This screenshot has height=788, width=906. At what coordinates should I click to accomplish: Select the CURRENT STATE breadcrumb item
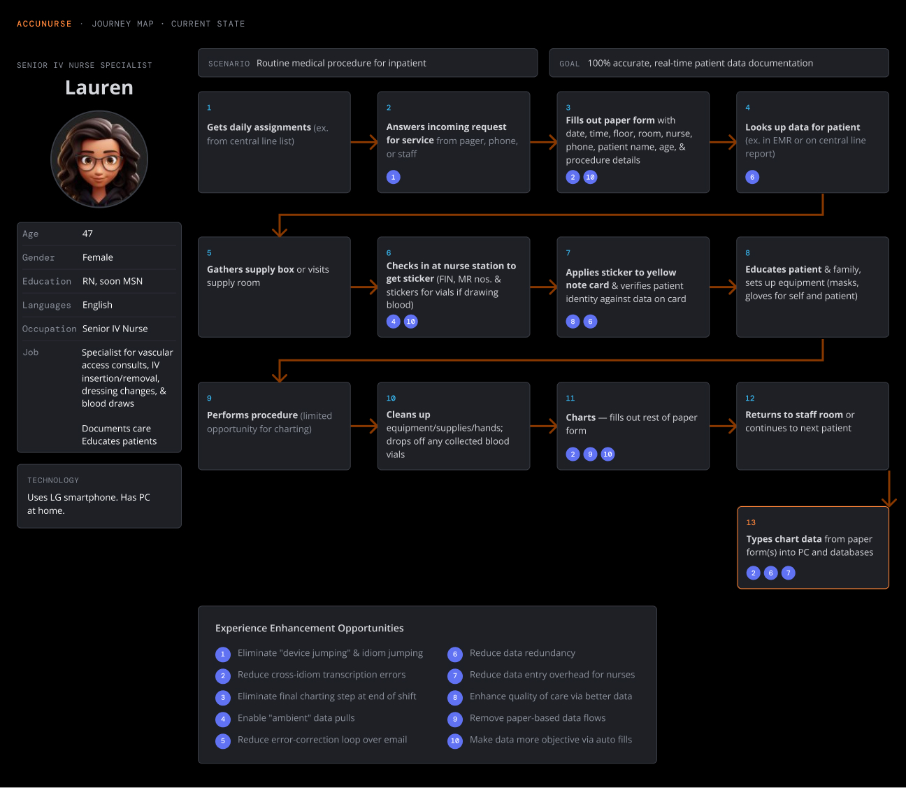(x=208, y=24)
